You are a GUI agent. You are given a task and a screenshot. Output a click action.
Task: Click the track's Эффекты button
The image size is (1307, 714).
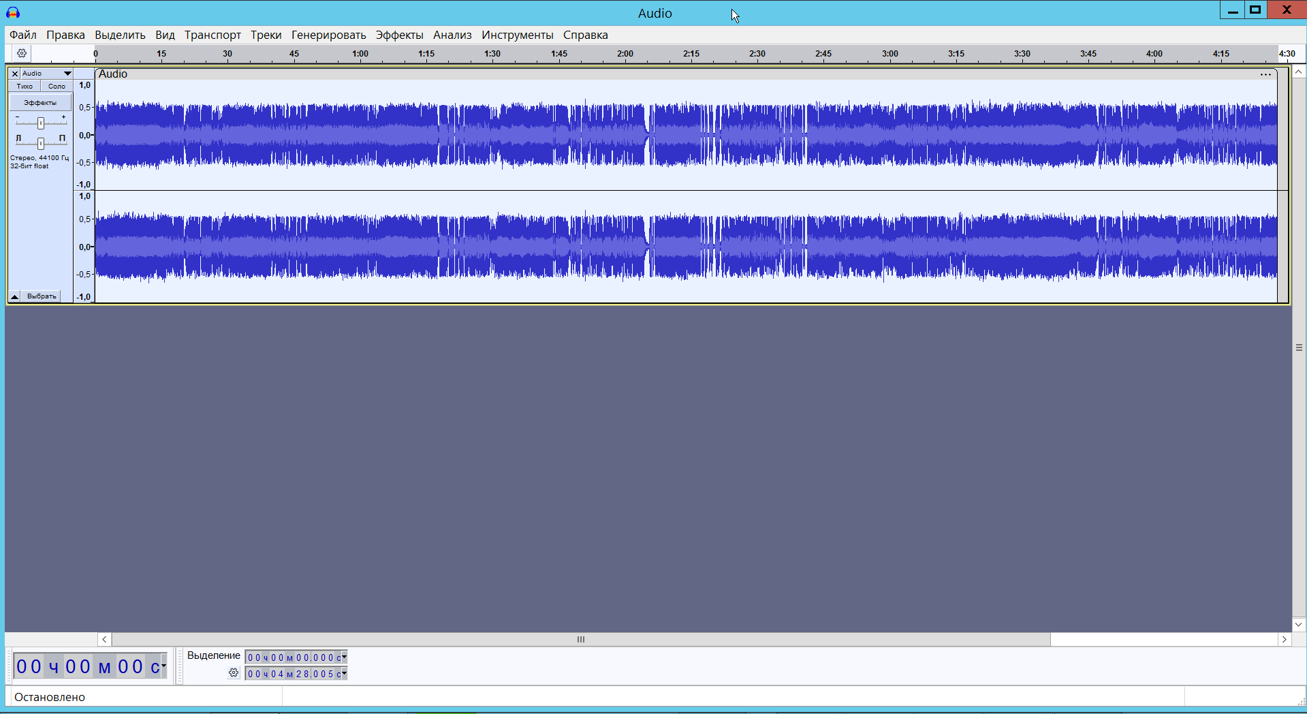pyautogui.click(x=40, y=103)
